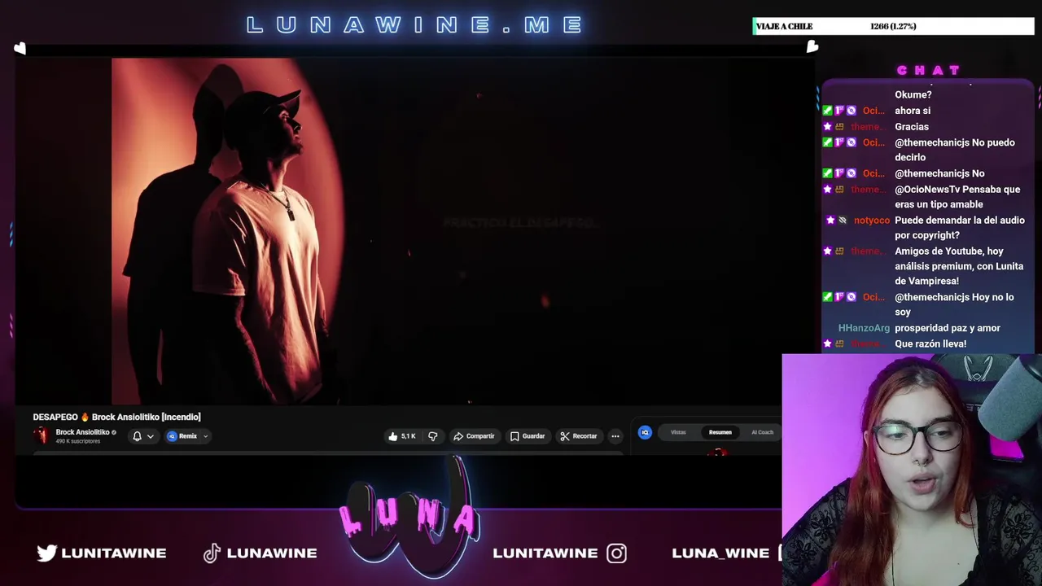Click chat message 'prosperidad paz y amor'
The image size is (1042, 586).
[948, 328]
